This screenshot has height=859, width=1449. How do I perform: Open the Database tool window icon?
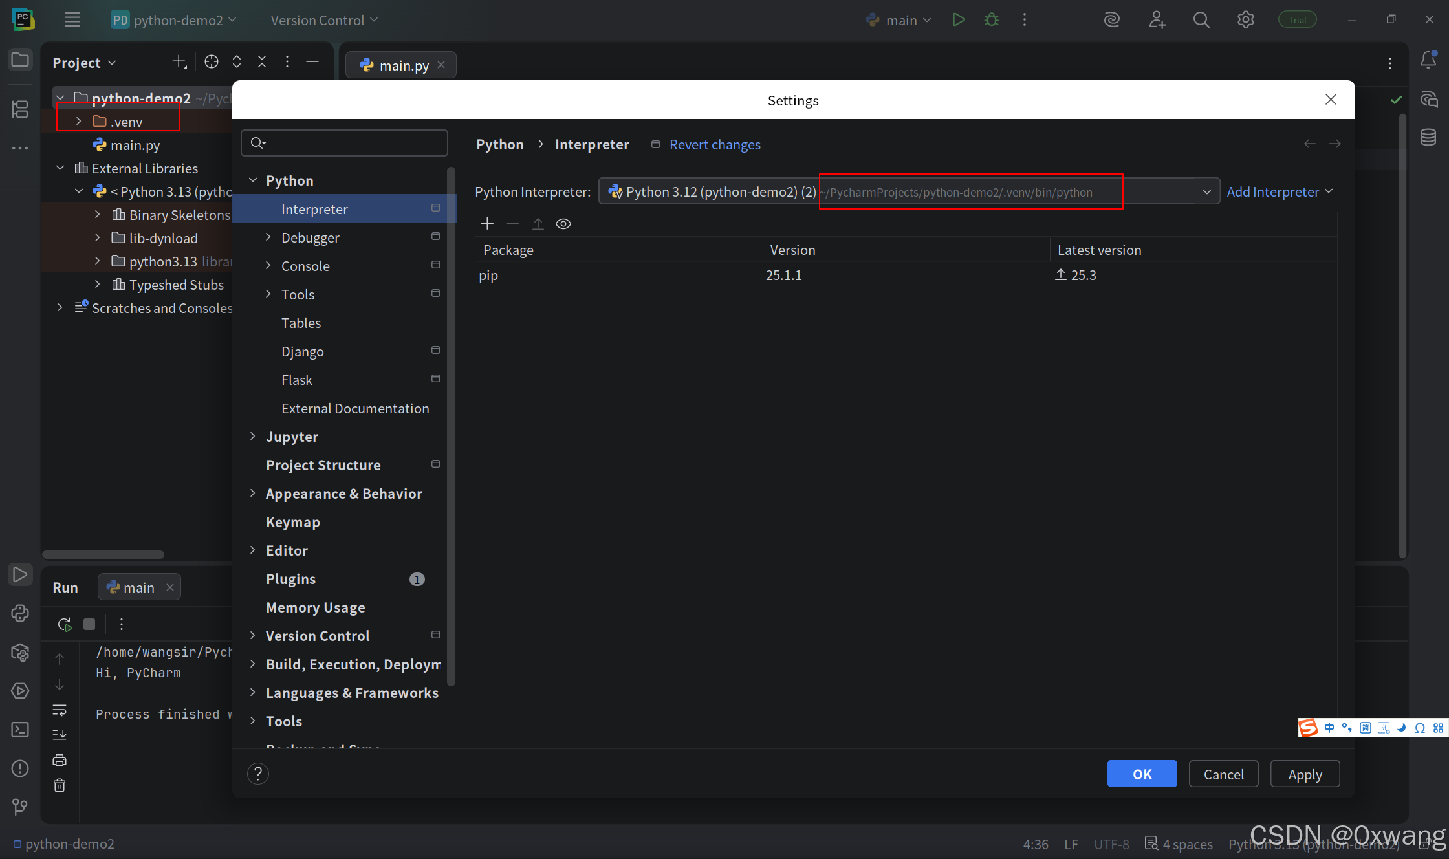[x=1428, y=137]
